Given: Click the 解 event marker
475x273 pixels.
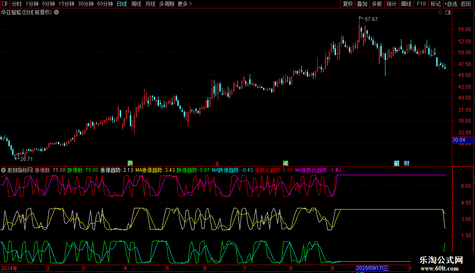Looking at the screenshot, I should click(396, 163).
